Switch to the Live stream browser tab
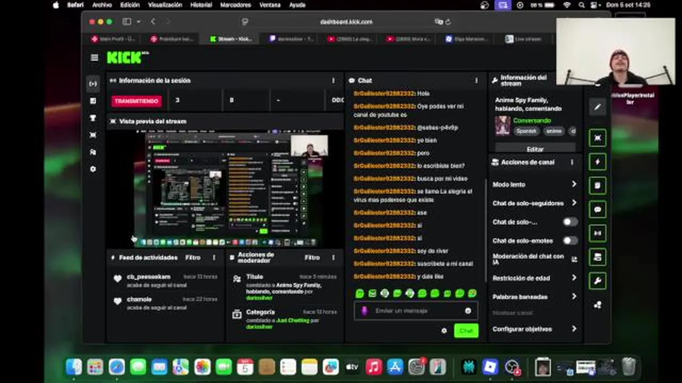This screenshot has width=682, height=383. (x=524, y=39)
